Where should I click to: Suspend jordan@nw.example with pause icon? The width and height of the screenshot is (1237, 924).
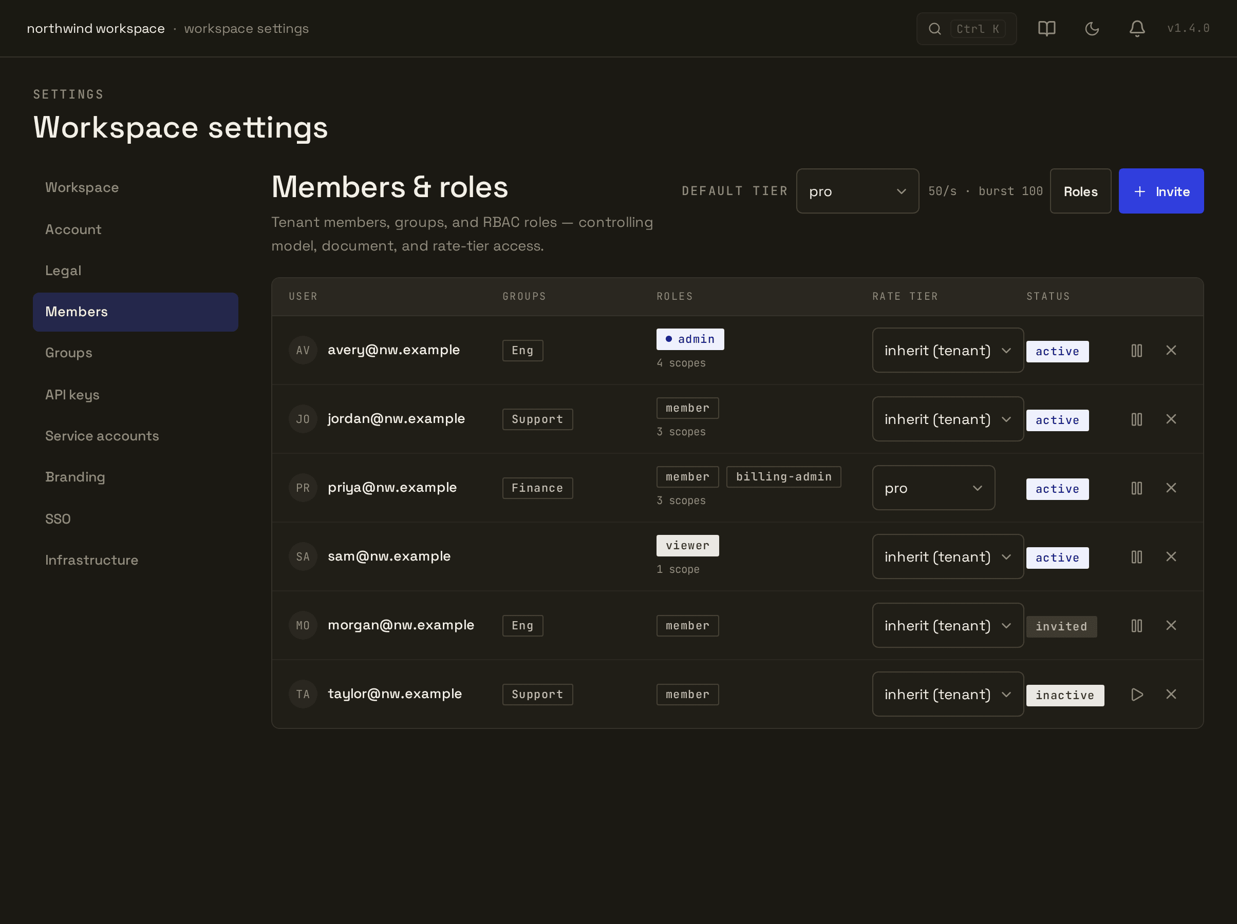click(x=1136, y=419)
